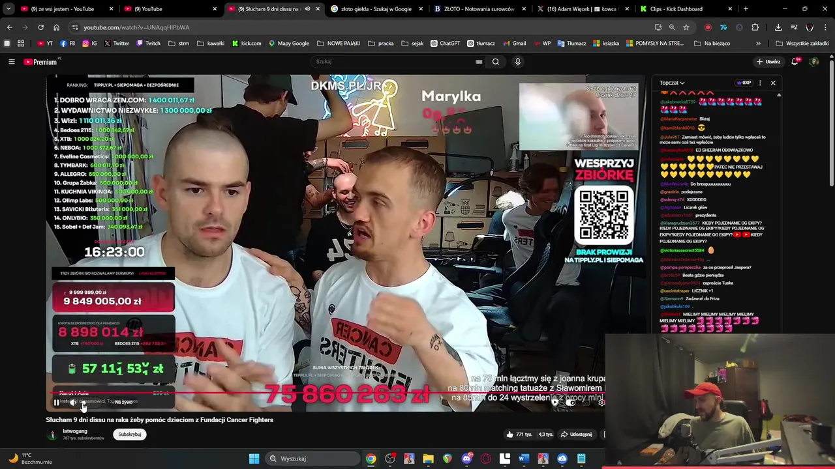
Task: Open the YouTube account avatar menu
Action: click(813, 62)
